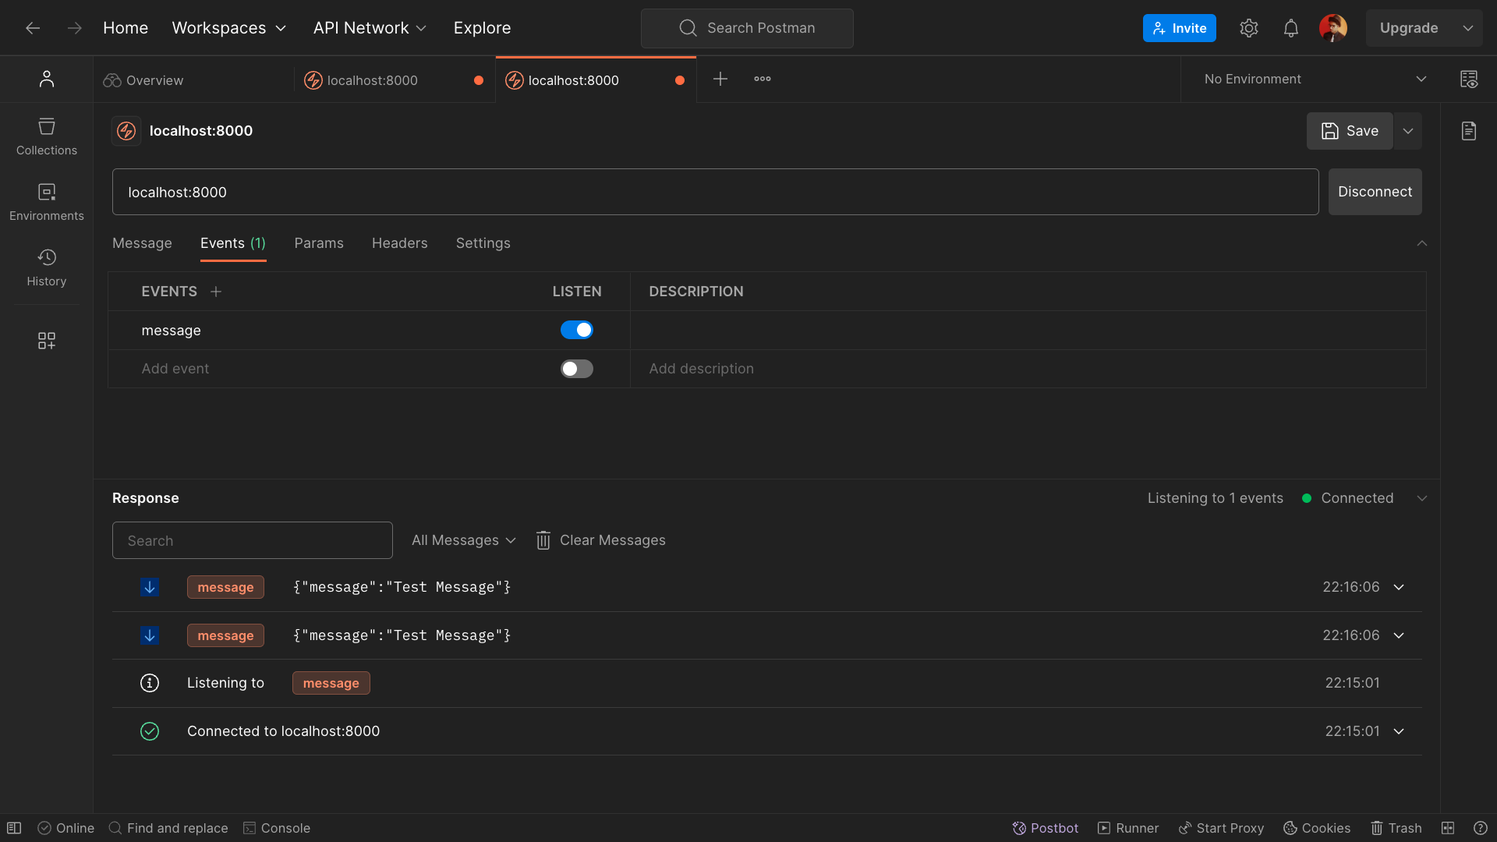Click the Socket.IO icon beside request name

(126, 131)
